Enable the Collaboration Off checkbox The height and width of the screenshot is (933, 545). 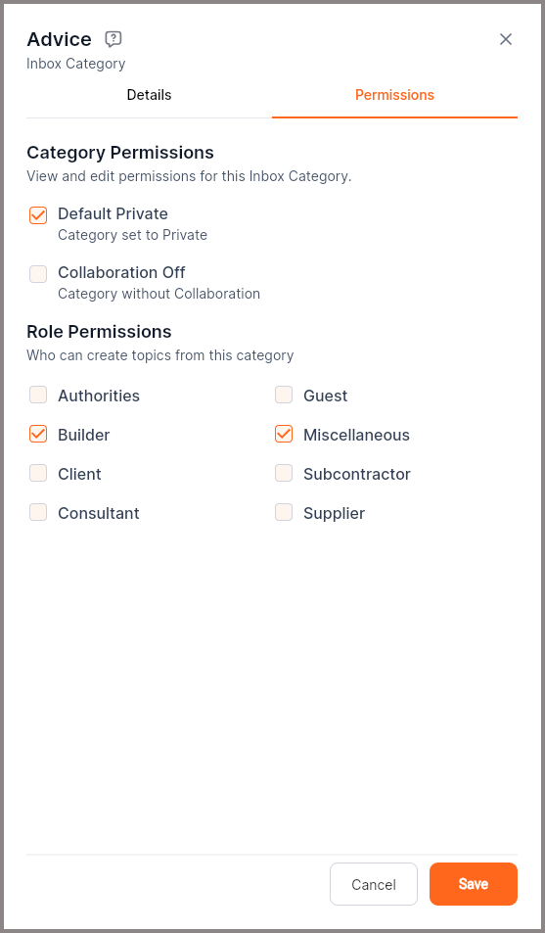click(38, 274)
